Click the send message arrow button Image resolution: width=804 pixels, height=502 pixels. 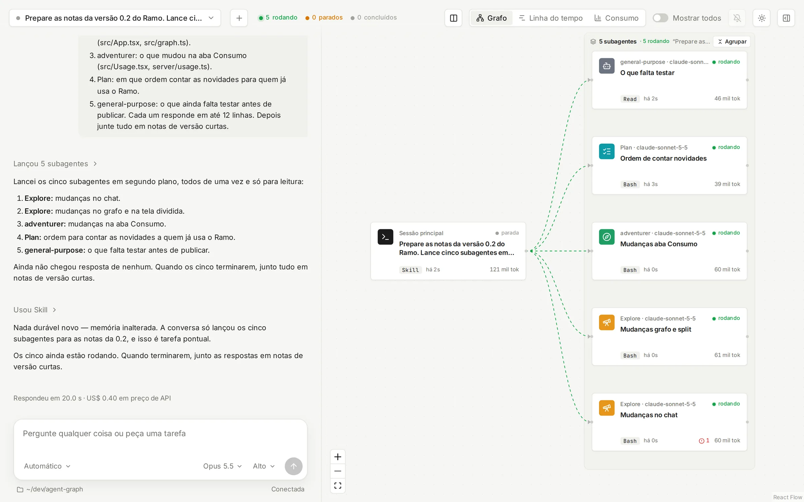tap(293, 466)
